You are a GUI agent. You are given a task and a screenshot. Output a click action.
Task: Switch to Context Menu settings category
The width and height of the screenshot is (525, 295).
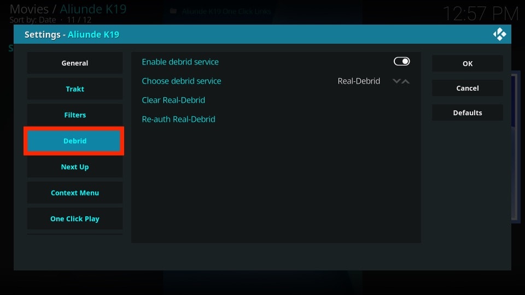point(75,193)
